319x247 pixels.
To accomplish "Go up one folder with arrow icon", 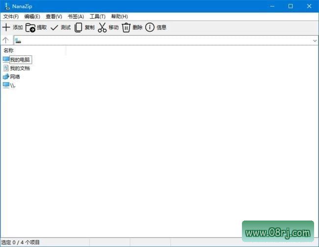I will [6, 40].
